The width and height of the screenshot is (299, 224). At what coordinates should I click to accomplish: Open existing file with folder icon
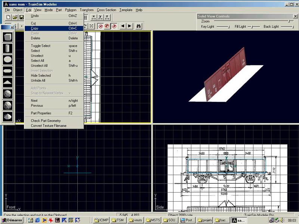coord(15,17)
